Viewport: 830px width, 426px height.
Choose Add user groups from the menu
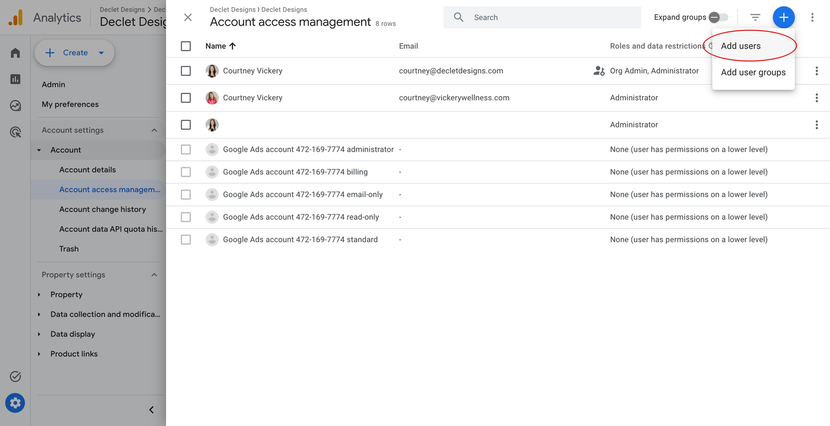(753, 72)
